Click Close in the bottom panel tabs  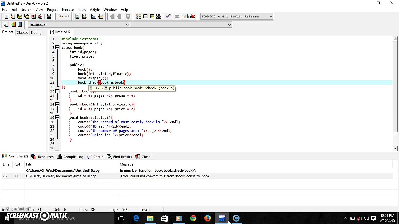click(143, 157)
